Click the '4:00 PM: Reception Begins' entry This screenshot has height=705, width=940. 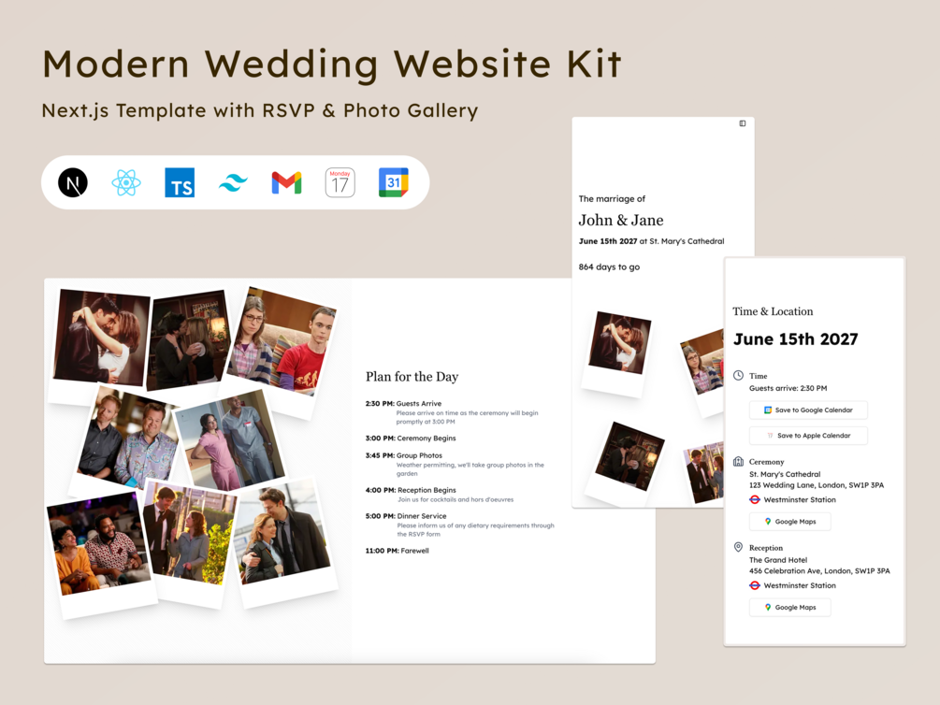click(x=411, y=490)
